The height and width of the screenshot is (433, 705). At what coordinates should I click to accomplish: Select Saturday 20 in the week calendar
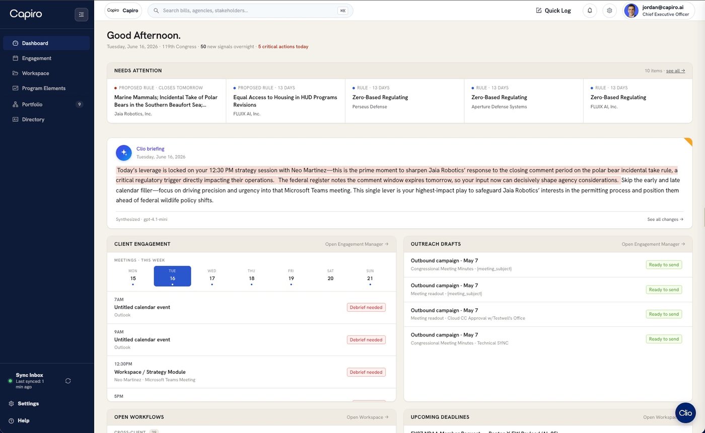click(x=330, y=276)
